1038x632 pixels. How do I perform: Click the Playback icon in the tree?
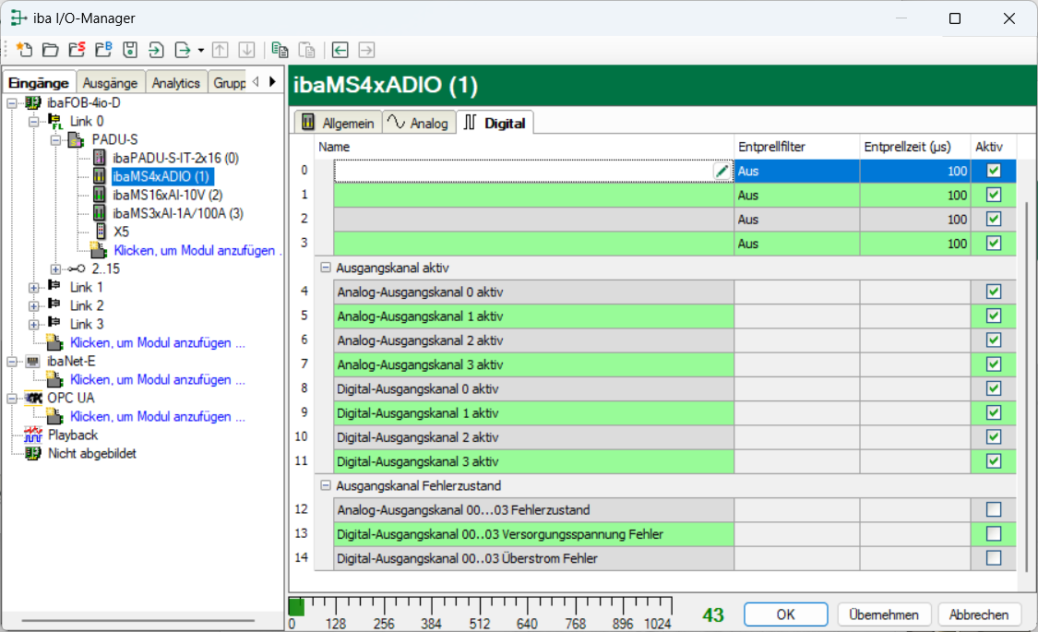[33, 435]
